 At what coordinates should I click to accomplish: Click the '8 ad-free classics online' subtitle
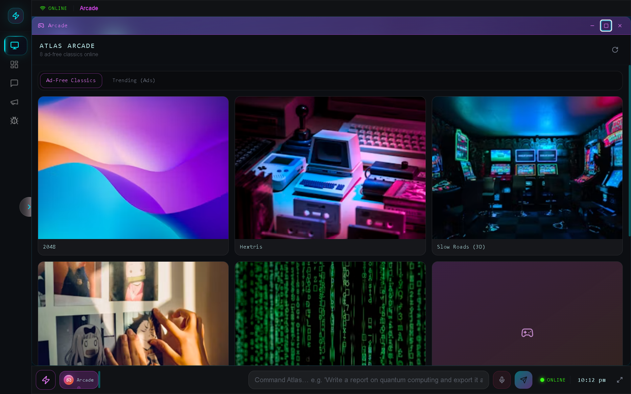(x=69, y=55)
